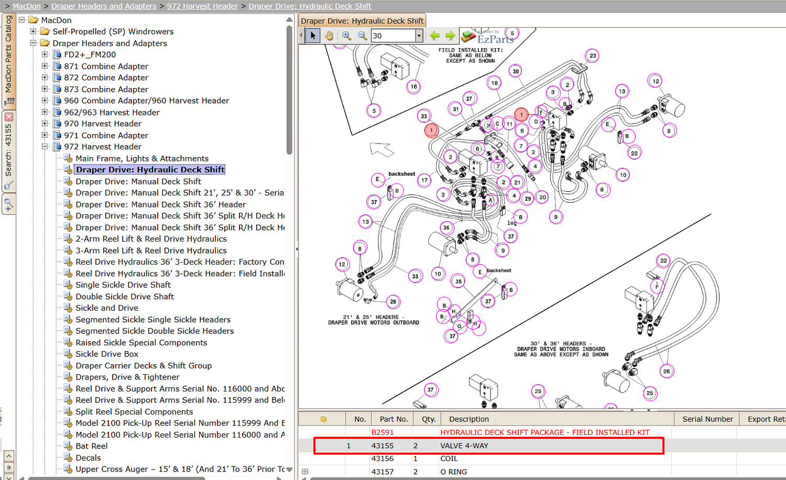786x480 pixels.
Task: Select the COIL description cell
Action: 449,459
